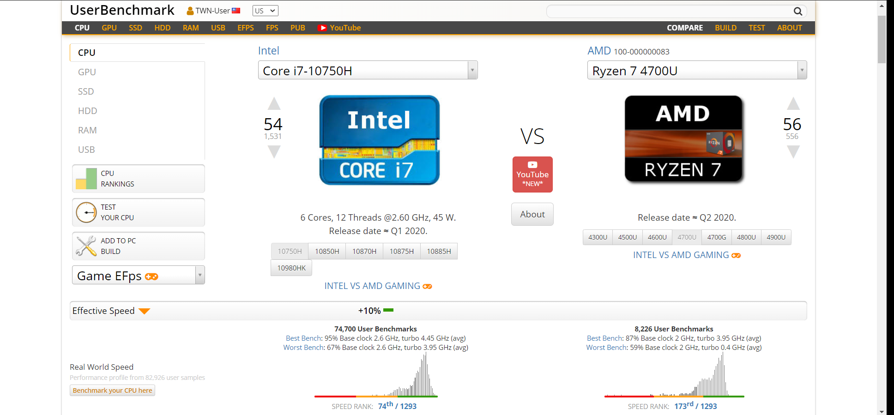Viewport: 894px width, 415px height.
Task: Click the AMD Ryzen 7 logo image
Action: [x=683, y=139]
